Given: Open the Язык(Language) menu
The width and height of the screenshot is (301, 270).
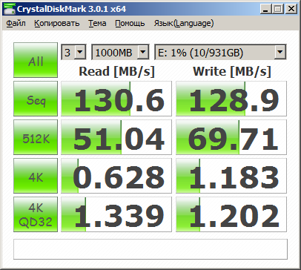Looking at the screenshot, I should pos(184,23).
